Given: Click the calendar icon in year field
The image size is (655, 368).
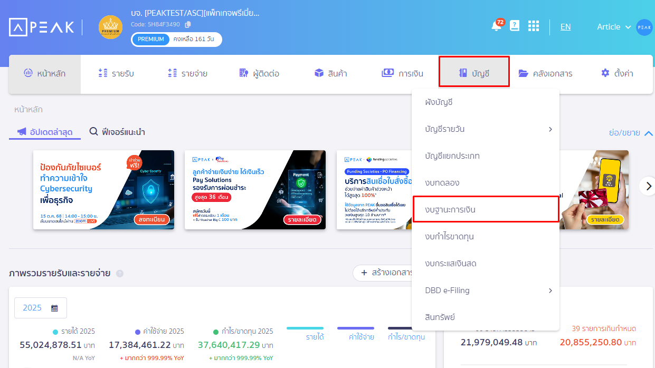Looking at the screenshot, I should tap(54, 308).
